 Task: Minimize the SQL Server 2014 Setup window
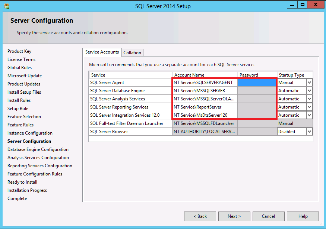coord(292,4)
